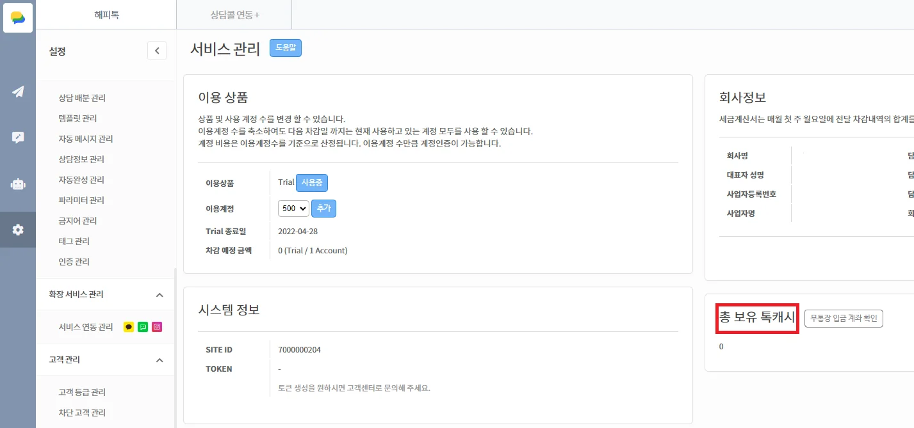This screenshot has width=914, height=428.
Task: Click the 도움말 help button
Action: pos(286,48)
